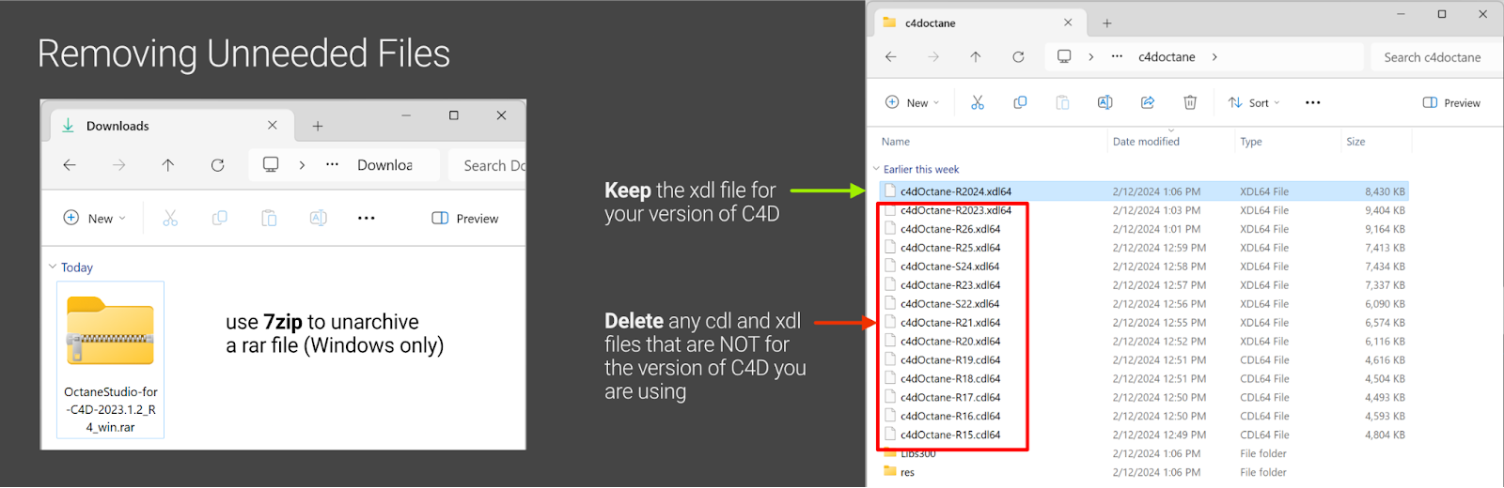Click the Cut icon in c4doctane toolbar
Image resolution: width=1504 pixels, height=488 pixels.
click(x=978, y=102)
